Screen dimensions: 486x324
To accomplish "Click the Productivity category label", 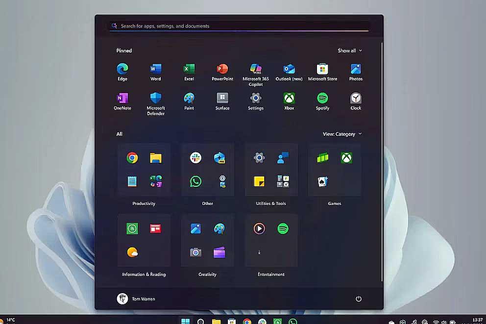I will (x=144, y=203).
